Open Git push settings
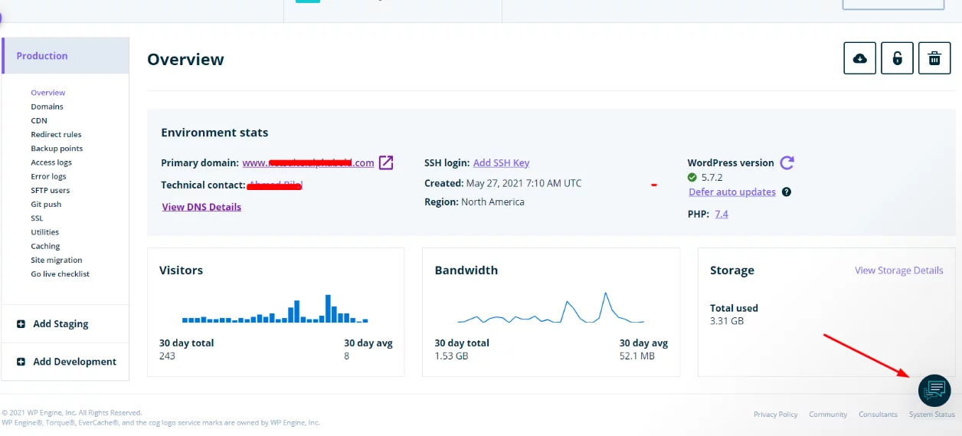Viewport: 962px width, 436px height. coord(46,205)
